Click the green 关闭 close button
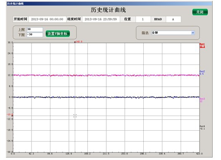 click(x=200, y=12)
